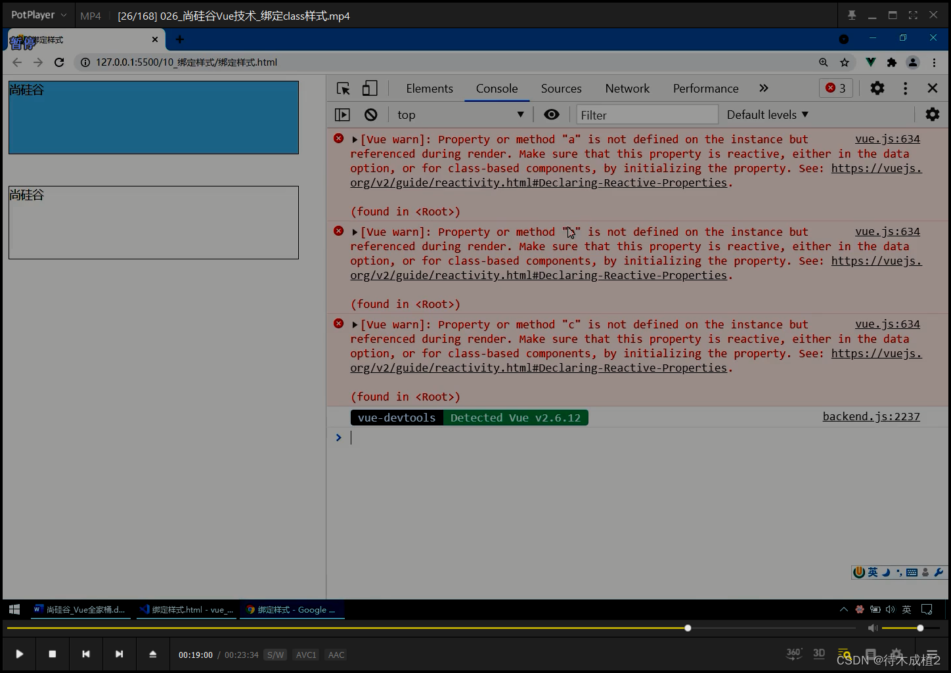Viewport: 951px width, 673px height.
Task: Click the live expression eye icon
Action: coord(552,115)
